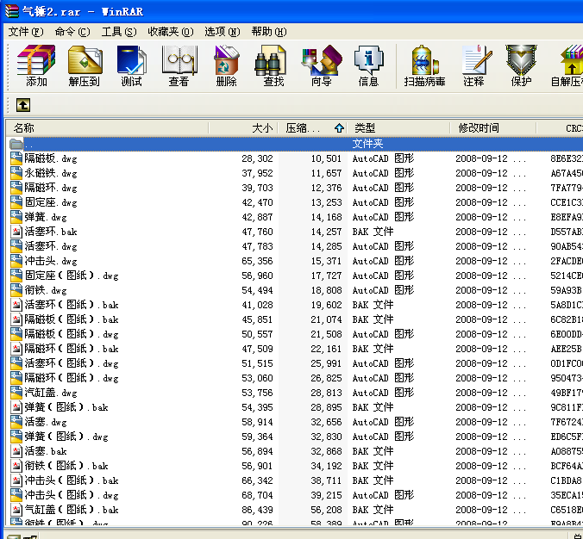
Task: Select file 冲击头(图纸).bak
Action: (x=72, y=480)
